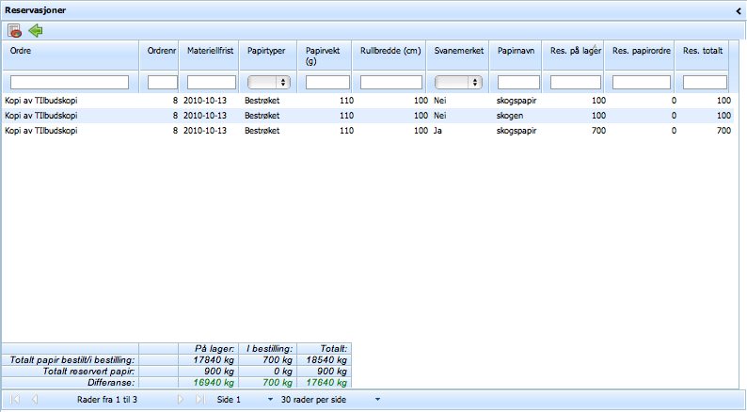The width and height of the screenshot is (747, 412).
Task: Open the Papirtyper filter dropdown
Action: tap(268, 82)
